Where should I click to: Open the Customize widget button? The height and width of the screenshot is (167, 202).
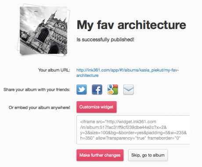(97, 107)
